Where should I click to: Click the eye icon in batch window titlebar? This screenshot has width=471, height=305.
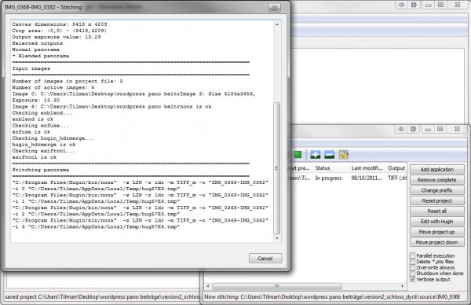(401, 129)
